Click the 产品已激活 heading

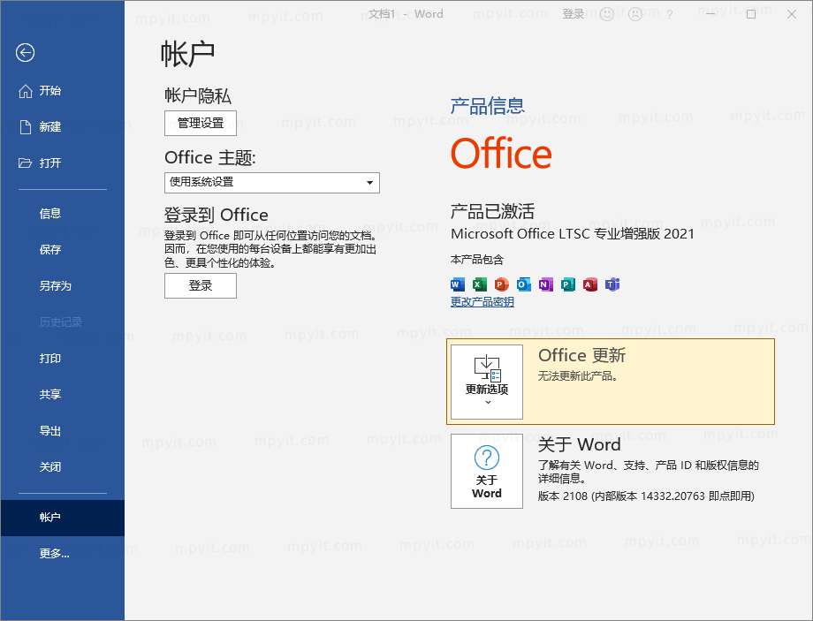492,211
